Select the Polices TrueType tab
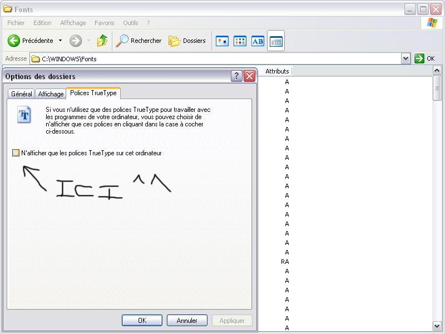 [93, 93]
